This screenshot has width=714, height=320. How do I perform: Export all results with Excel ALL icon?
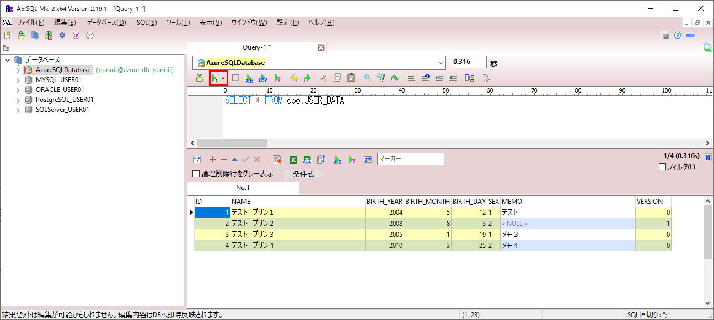click(x=307, y=160)
